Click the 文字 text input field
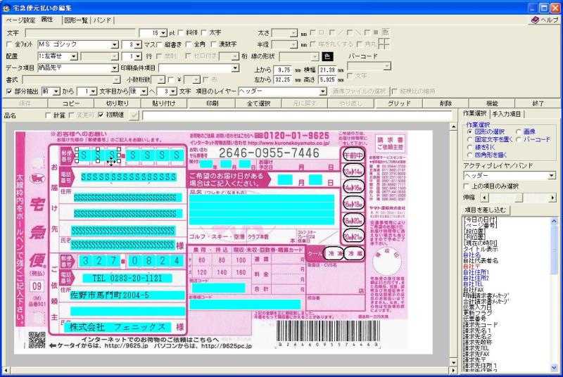563x377 pixels. click(x=80, y=33)
